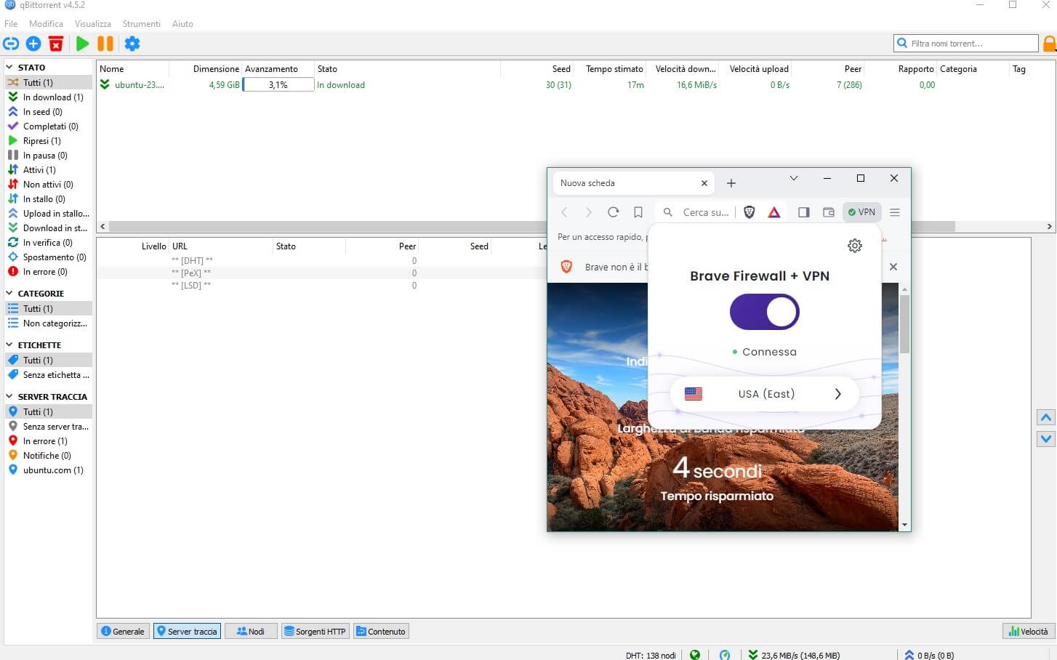Switch to the Nodi tab
Viewport: 1057px width, 660px height.
[251, 631]
